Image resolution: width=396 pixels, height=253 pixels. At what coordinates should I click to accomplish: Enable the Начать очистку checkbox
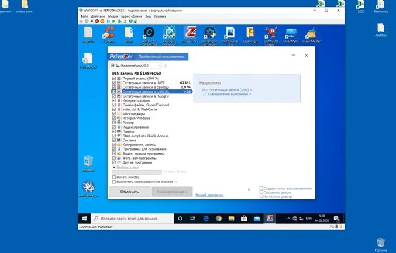pos(114,177)
